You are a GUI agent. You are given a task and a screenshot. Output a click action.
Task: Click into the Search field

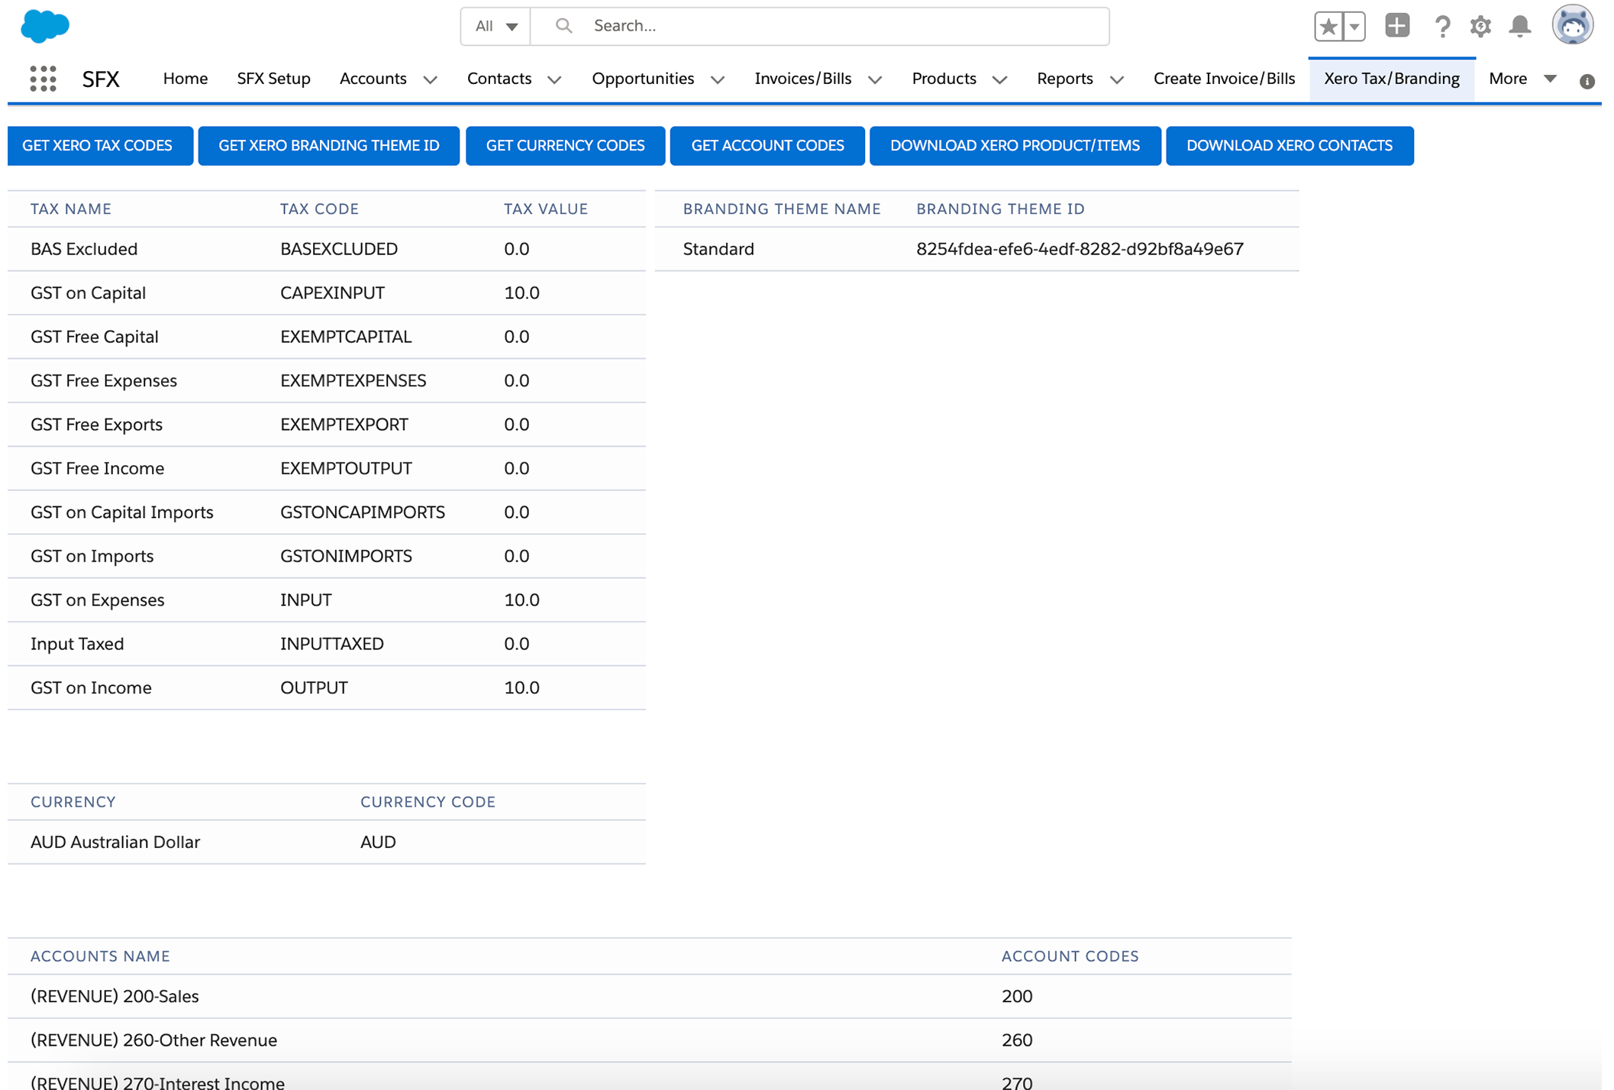819,26
